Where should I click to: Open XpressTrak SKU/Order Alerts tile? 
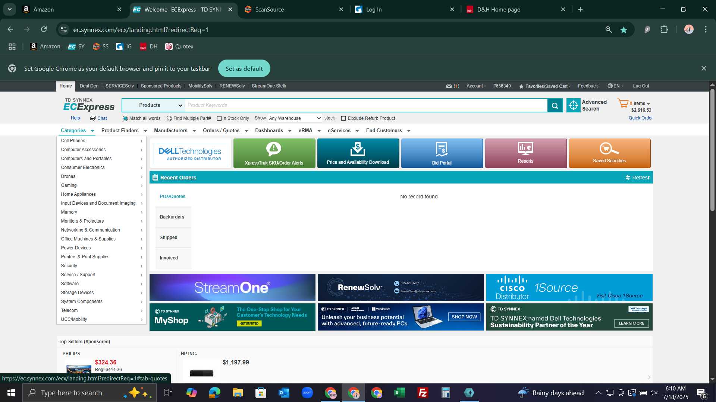[x=274, y=153]
